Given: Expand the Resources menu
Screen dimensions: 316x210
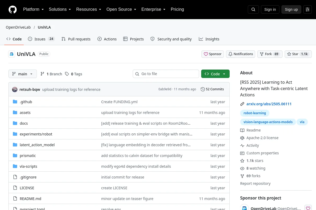Looking at the screenshot, I should point(89,9).
